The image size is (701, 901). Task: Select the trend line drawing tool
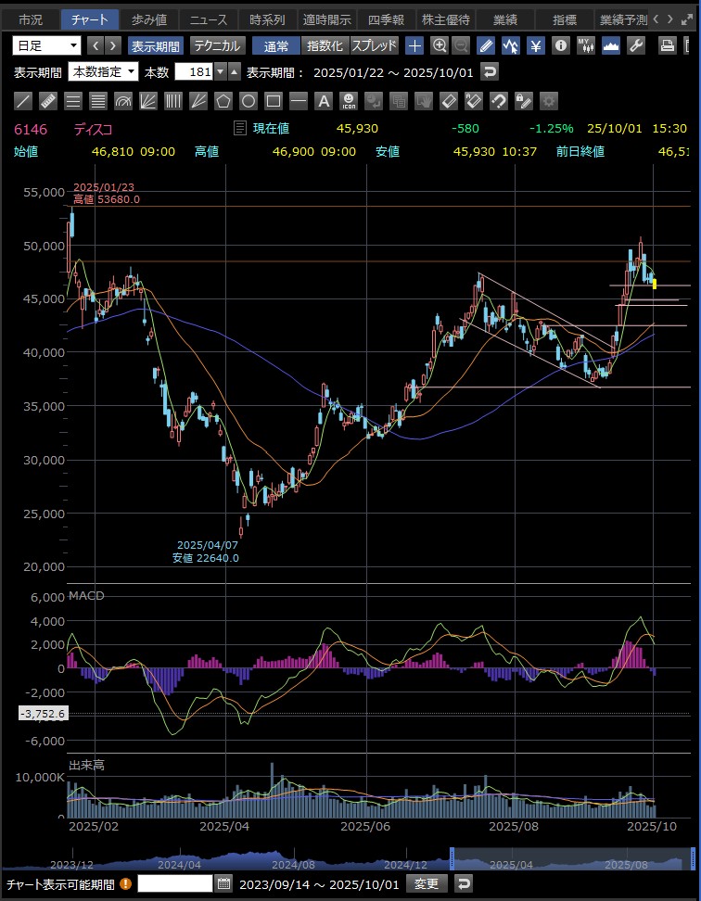[x=24, y=101]
